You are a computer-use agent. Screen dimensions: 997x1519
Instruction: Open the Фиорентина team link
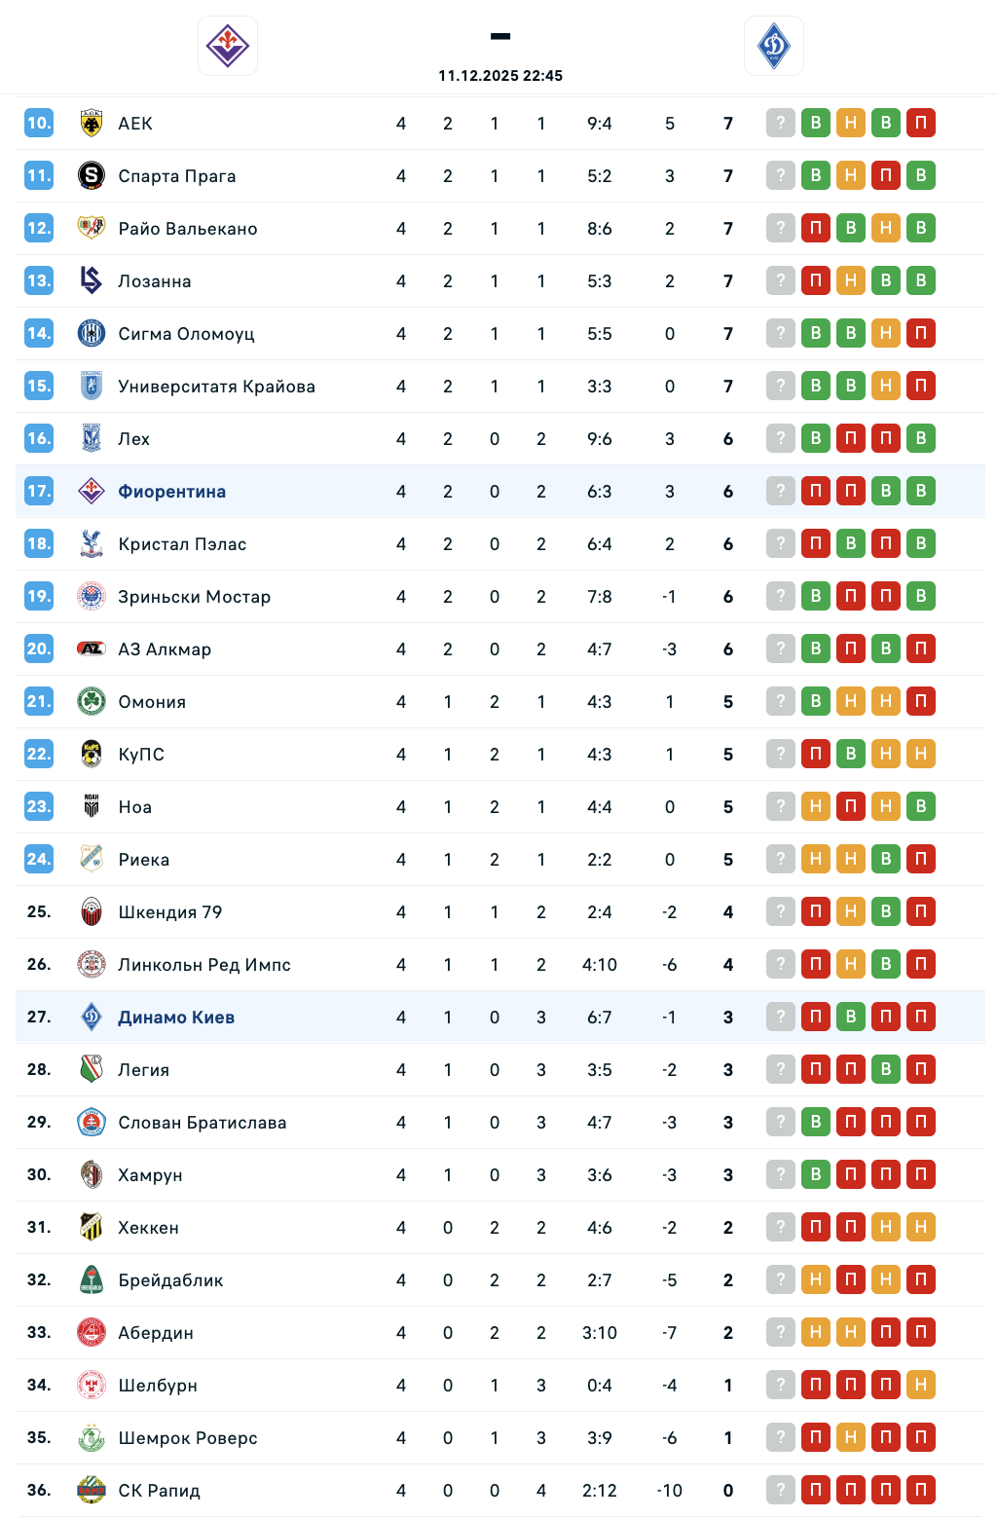click(171, 492)
